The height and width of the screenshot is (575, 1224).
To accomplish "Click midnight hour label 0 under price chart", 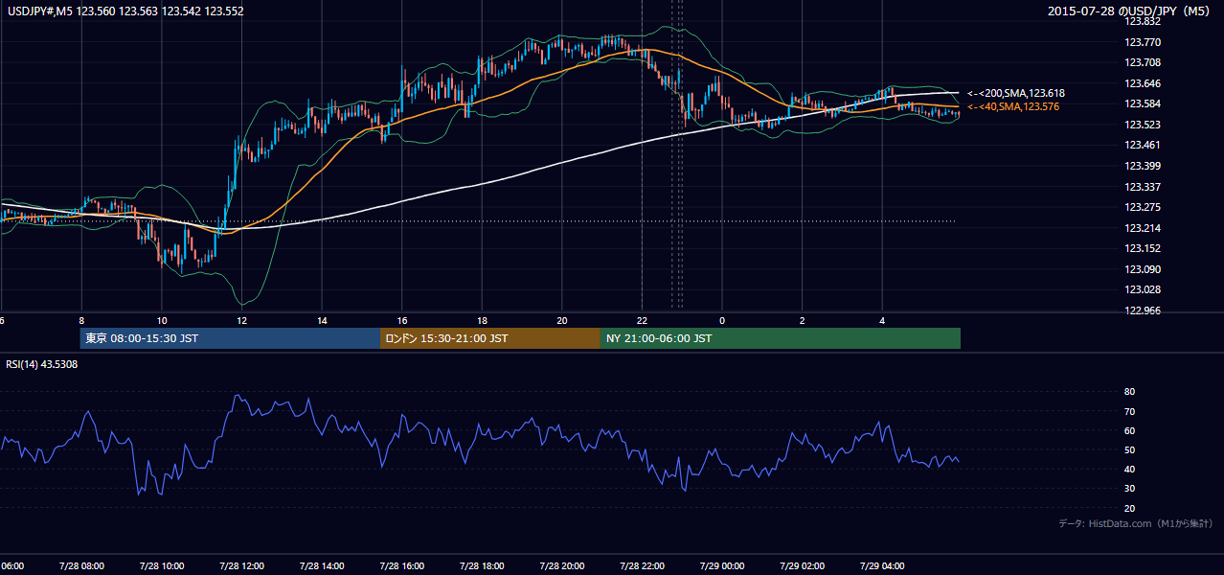I will coord(722,321).
